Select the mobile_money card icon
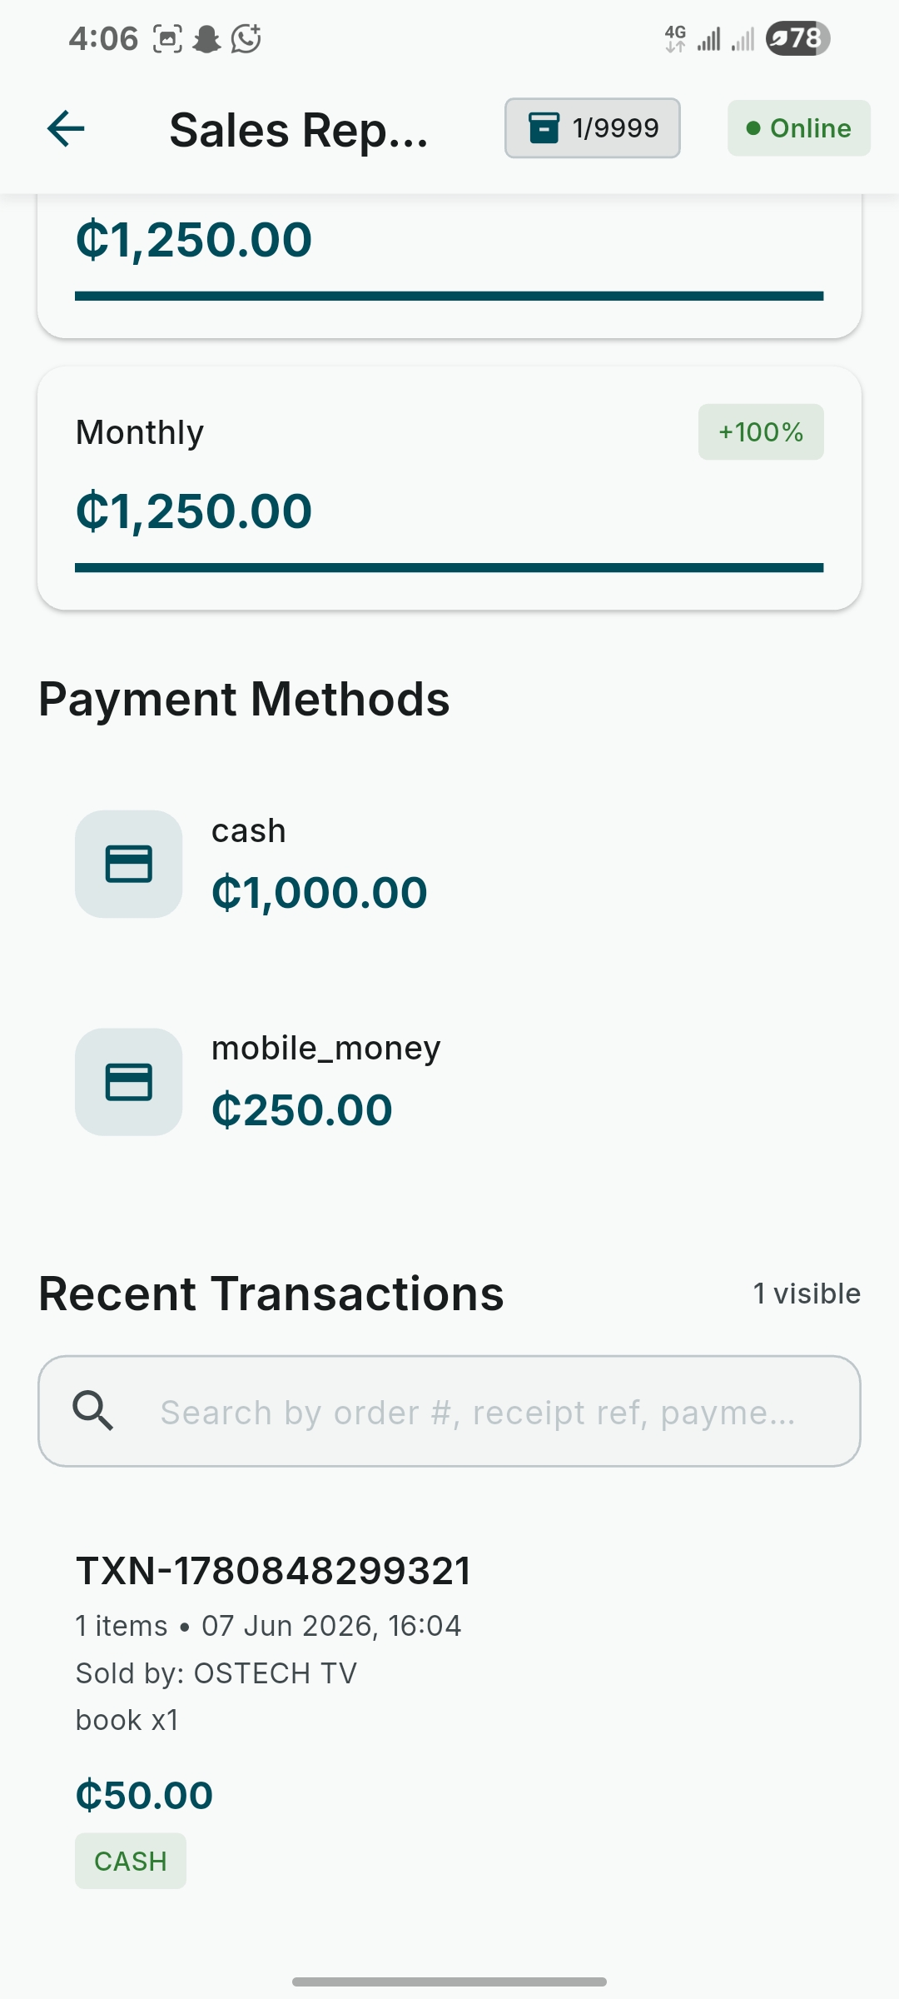 (129, 1082)
